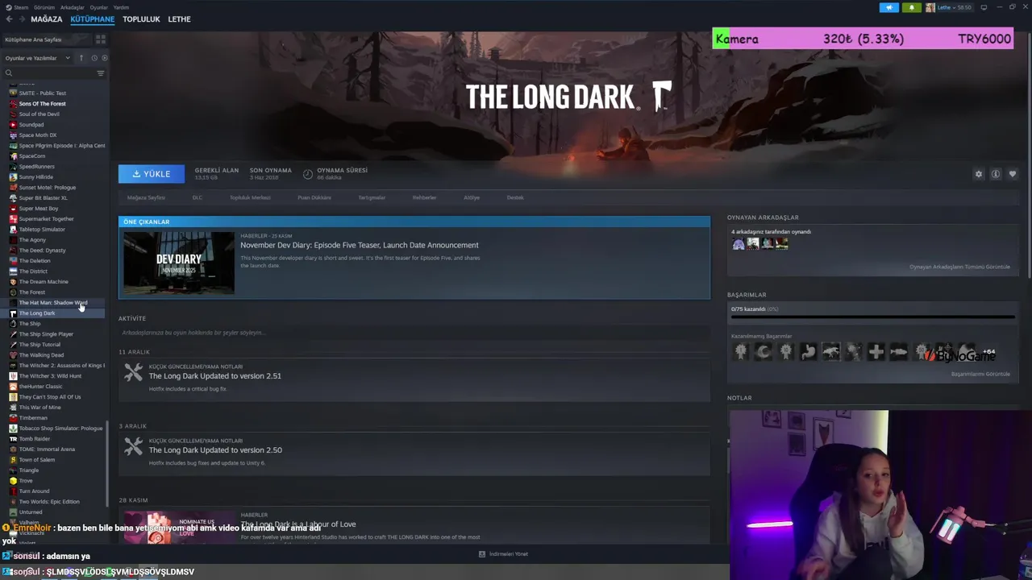Click the library search magnifier icon
1032x580 pixels.
pyautogui.click(x=9, y=73)
